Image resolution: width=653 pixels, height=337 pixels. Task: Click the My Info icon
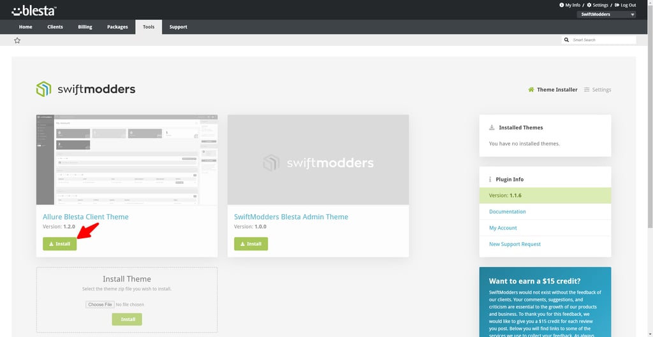tap(561, 5)
